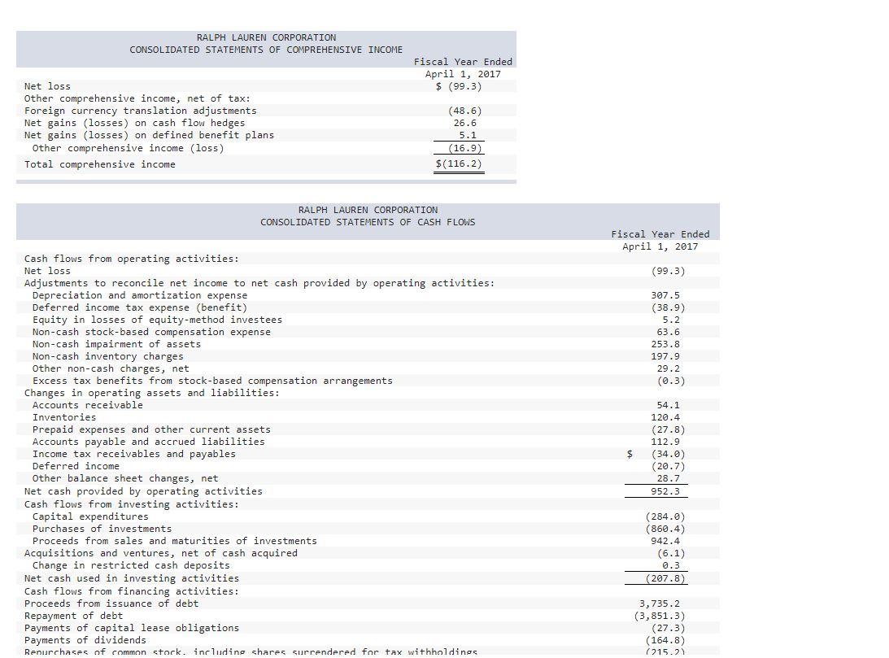Image resolution: width=889 pixels, height=658 pixels.
Task: Click the 307.5 depreciation value
Action: tap(665, 295)
